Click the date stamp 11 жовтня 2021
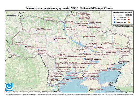This screenshot has width=138, height=98. coord(15,15)
